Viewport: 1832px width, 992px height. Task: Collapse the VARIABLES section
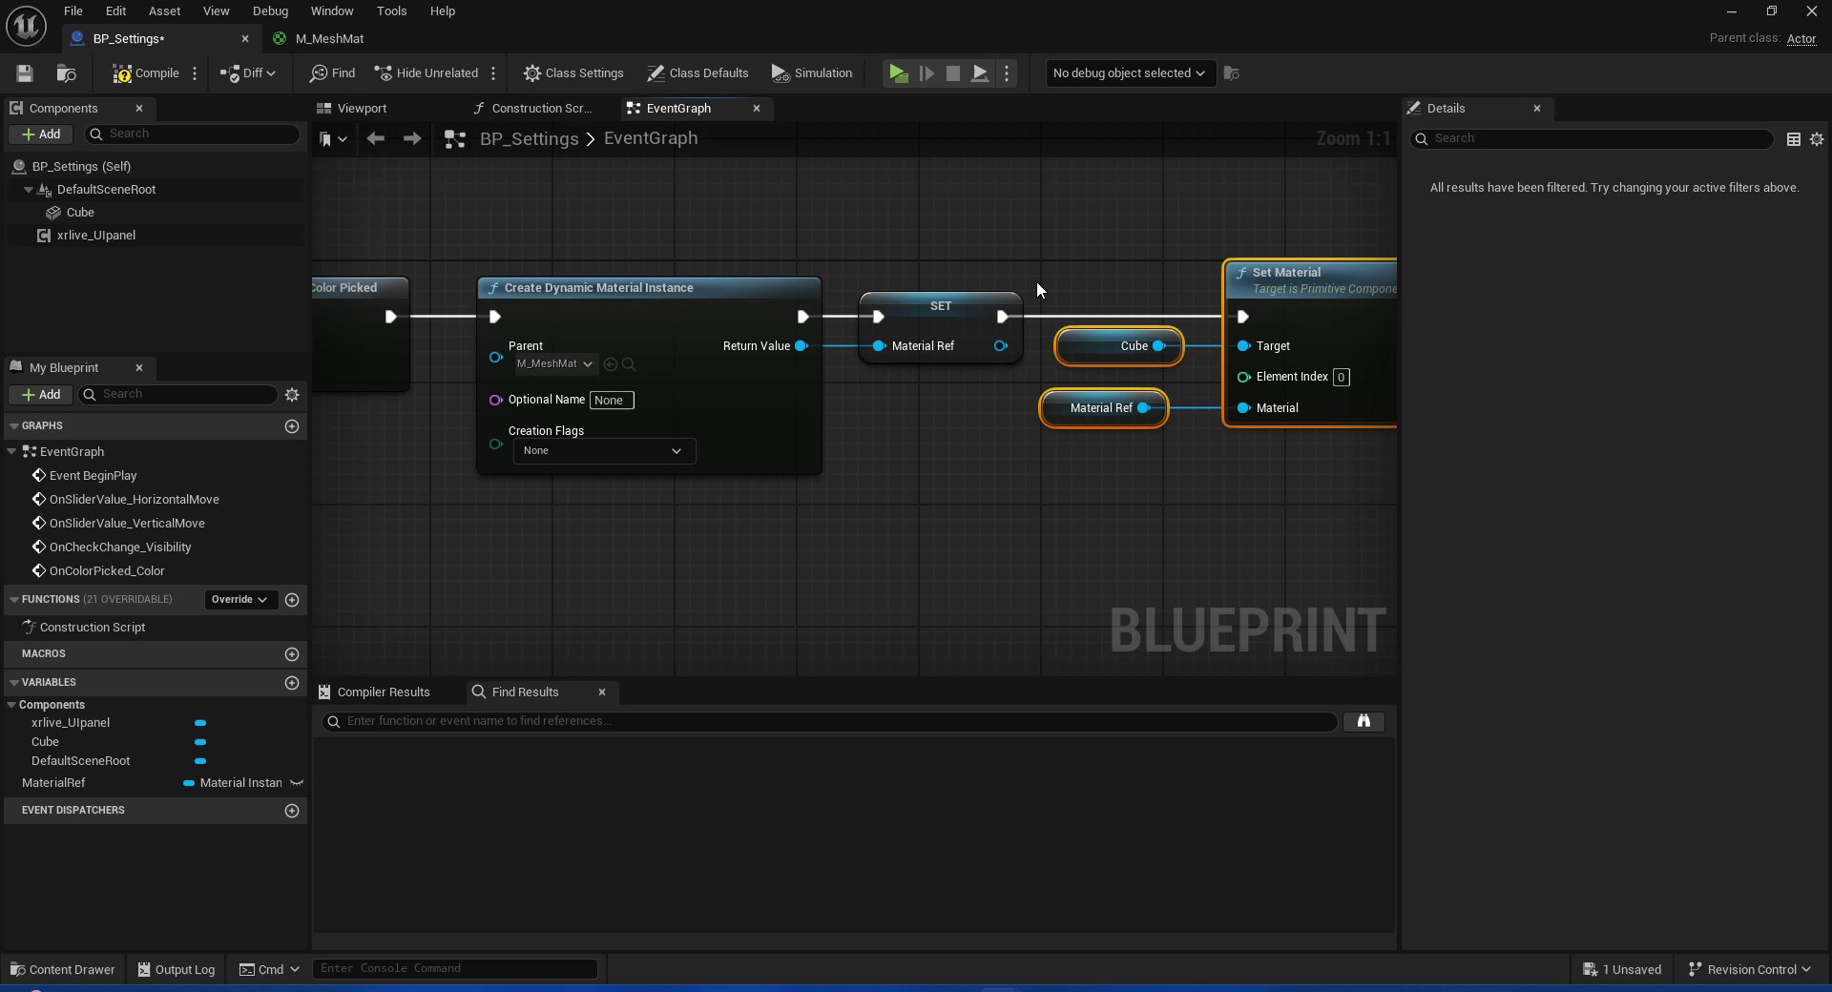click(14, 683)
